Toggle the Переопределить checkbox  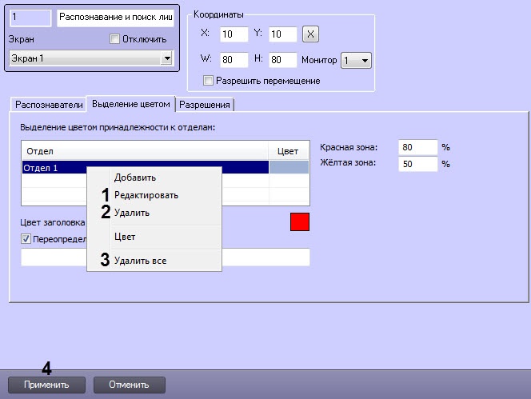(x=26, y=238)
